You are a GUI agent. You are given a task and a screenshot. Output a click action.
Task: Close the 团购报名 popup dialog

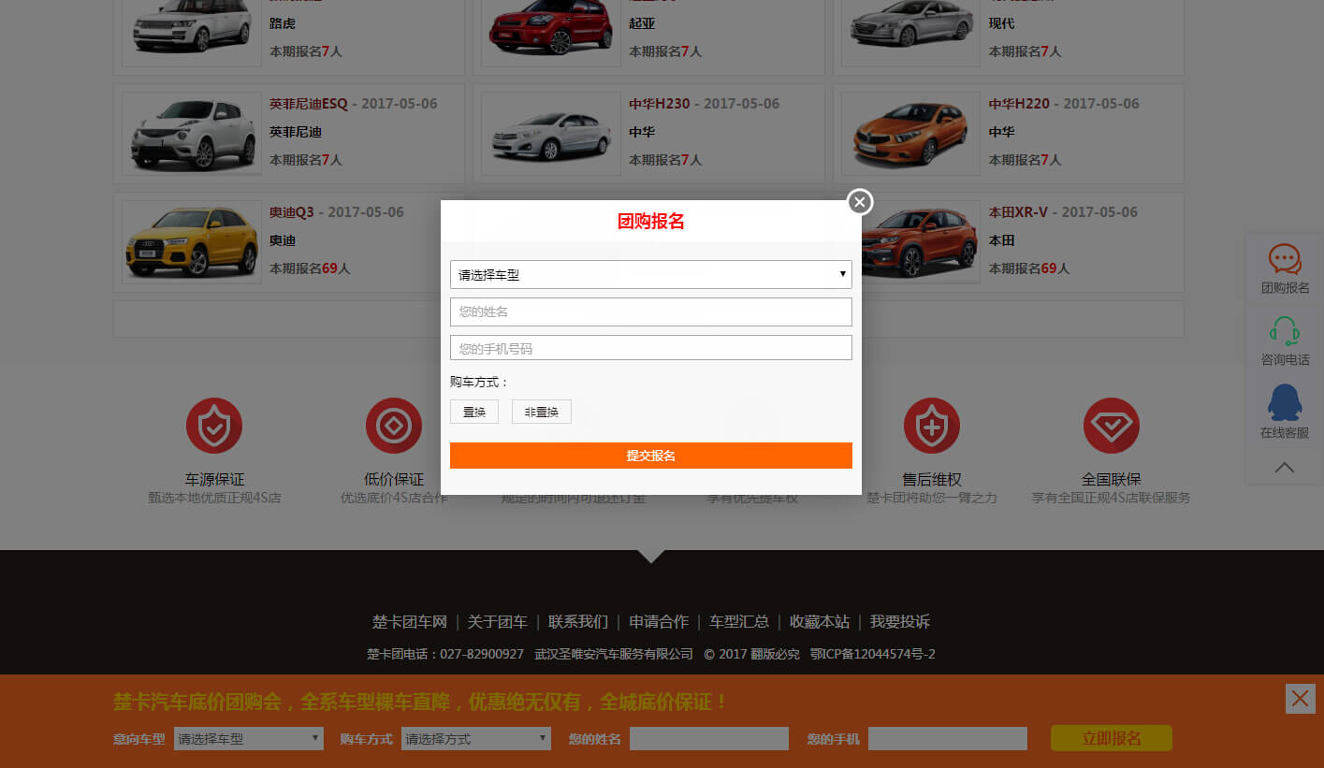point(860,201)
